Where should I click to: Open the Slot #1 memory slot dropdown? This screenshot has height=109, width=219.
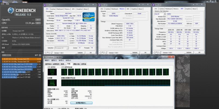(160, 14)
